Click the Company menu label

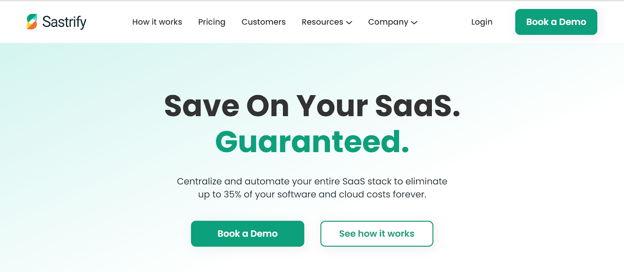(x=388, y=22)
